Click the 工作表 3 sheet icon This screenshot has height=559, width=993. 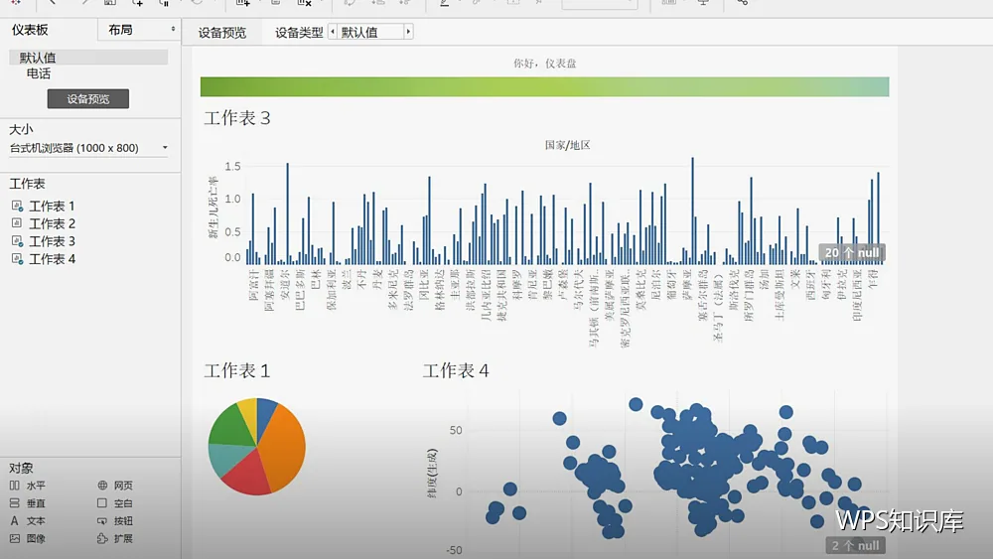pyautogui.click(x=17, y=241)
